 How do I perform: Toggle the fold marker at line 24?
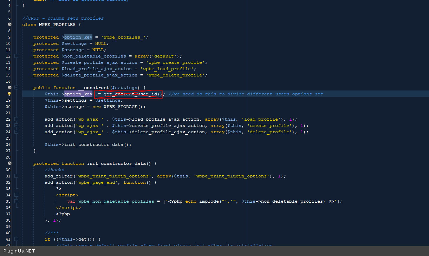[x=16, y=132]
